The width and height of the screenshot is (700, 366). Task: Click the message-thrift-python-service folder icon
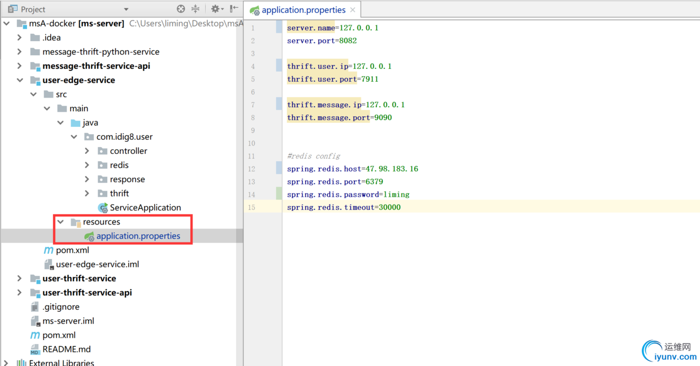pyautogui.click(x=35, y=52)
